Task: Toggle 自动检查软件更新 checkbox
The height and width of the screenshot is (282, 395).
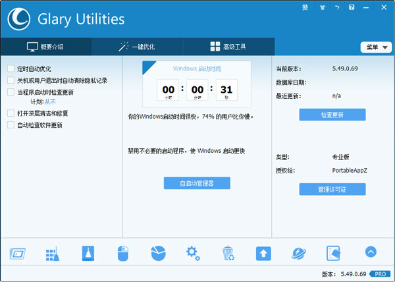Action: point(11,125)
